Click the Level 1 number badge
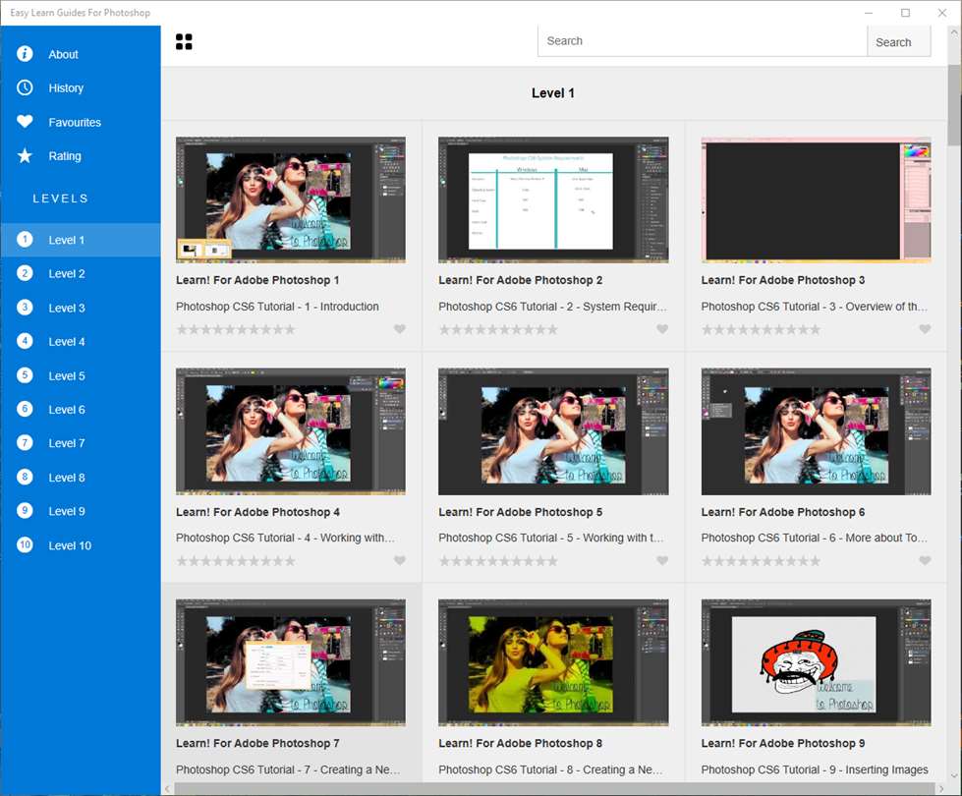This screenshot has height=796, width=962. click(25, 240)
